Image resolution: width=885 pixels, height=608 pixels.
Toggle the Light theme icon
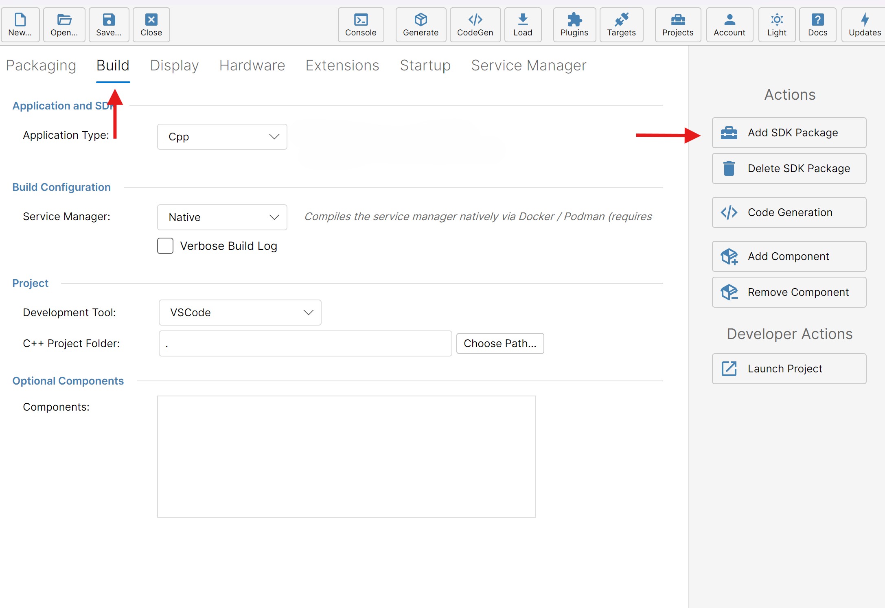[777, 25]
